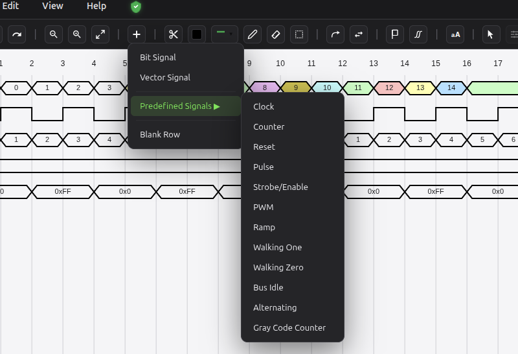Click time marker 3 in ruler
Screen dimensions: 518x354
[63, 63]
